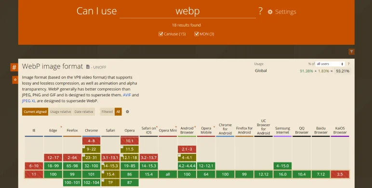Select the red IE 11 unsupported cell
Screen dimensions: 372x188
pos(34,174)
